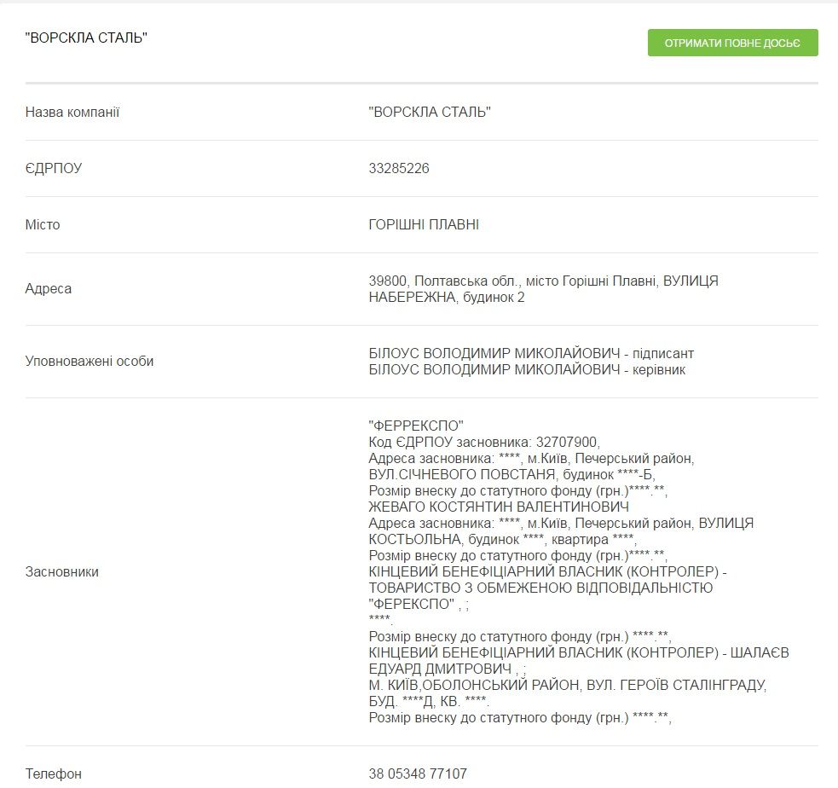The height and width of the screenshot is (788, 838).
Task: Click the 'ЄДРПОУ' field label
Action: pyautogui.click(x=54, y=168)
